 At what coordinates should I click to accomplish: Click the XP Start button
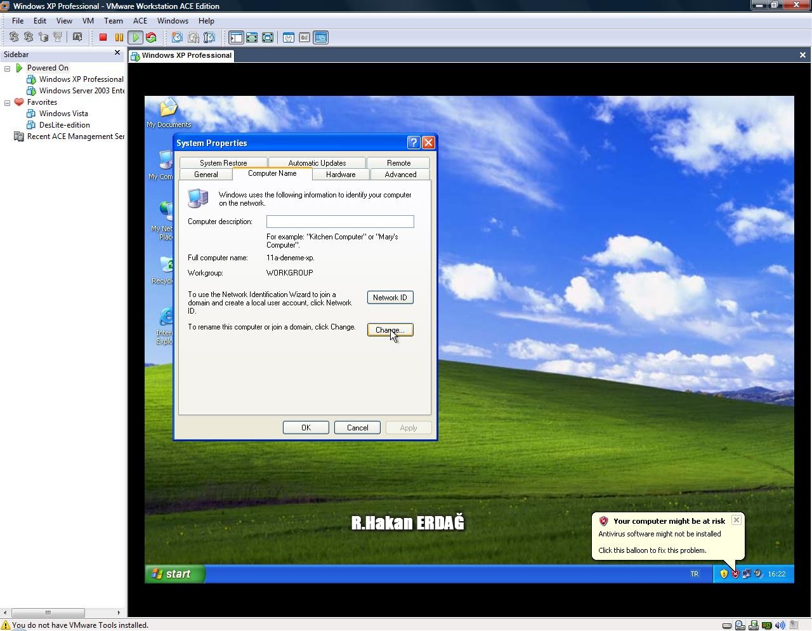pyautogui.click(x=175, y=574)
